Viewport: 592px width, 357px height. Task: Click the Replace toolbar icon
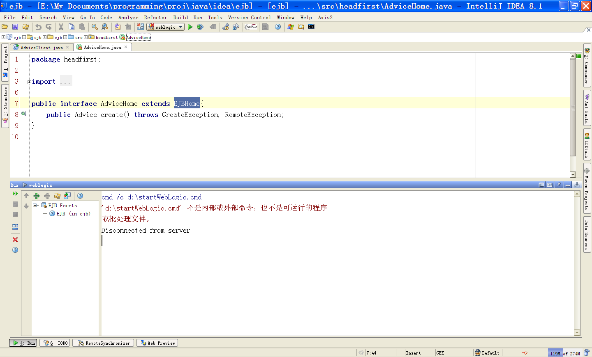[x=105, y=27]
